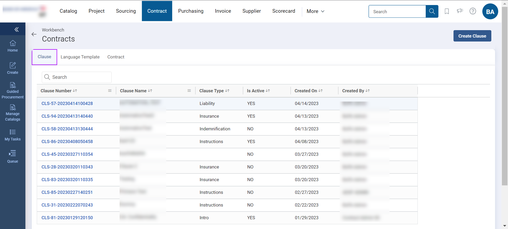
Task: Open the Queue icon in sidebar
Action: point(13,157)
